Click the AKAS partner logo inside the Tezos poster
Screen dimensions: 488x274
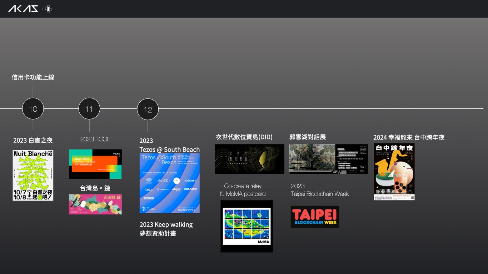pos(163,181)
